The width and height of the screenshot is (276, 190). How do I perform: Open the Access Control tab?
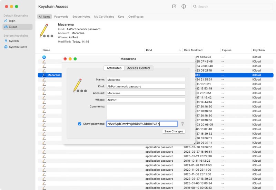139,68
